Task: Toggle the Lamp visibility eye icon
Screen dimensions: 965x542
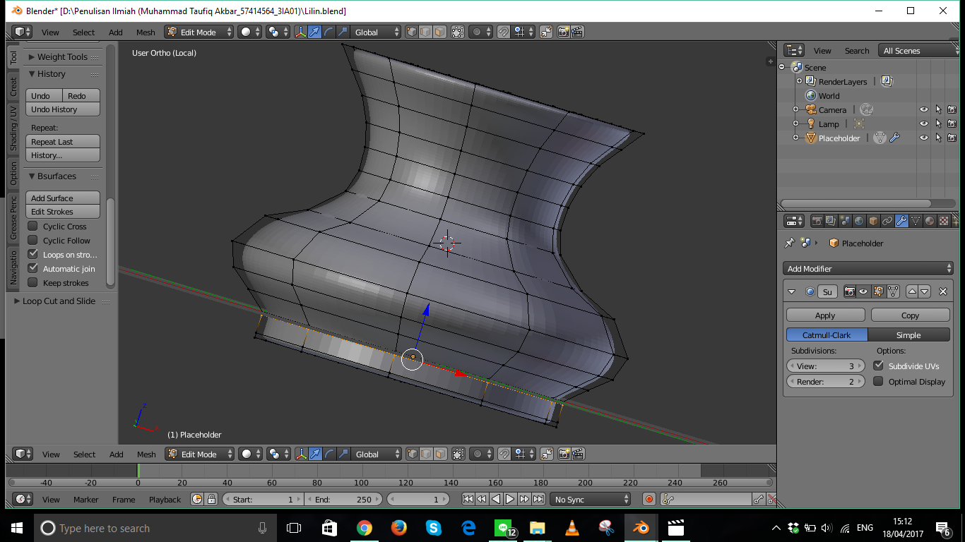Action: coord(923,124)
